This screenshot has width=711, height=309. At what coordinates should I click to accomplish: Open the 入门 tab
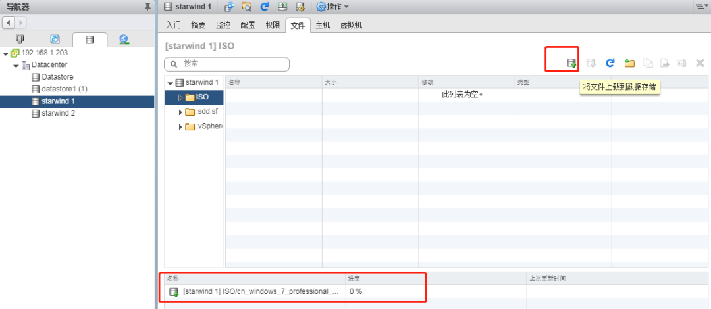pyautogui.click(x=173, y=26)
